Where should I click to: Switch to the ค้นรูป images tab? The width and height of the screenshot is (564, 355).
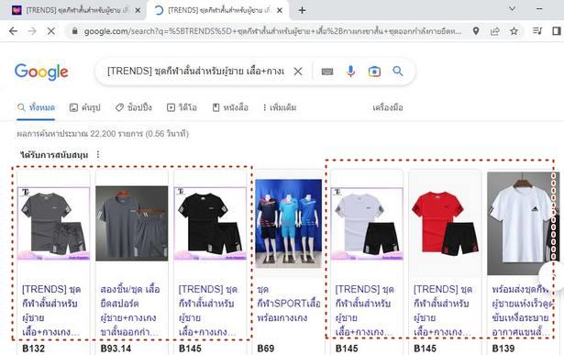point(85,107)
